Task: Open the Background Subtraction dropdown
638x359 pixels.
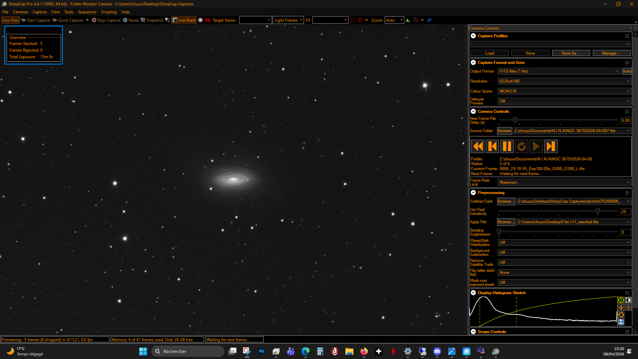Action: coord(564,253)
